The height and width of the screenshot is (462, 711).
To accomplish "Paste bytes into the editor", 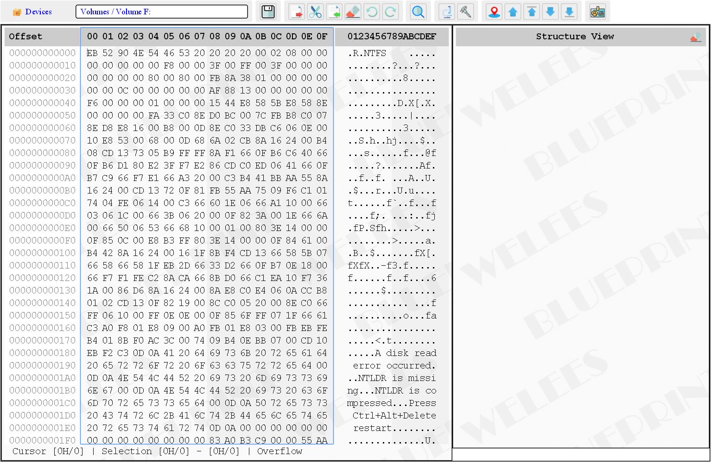I will (335, 12).
